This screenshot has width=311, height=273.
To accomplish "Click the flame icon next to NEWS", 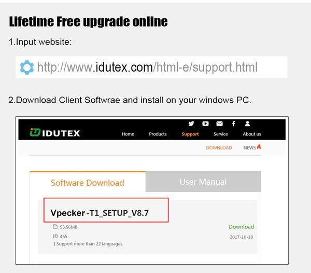I will pyautogui.click(x=259, y=147).
